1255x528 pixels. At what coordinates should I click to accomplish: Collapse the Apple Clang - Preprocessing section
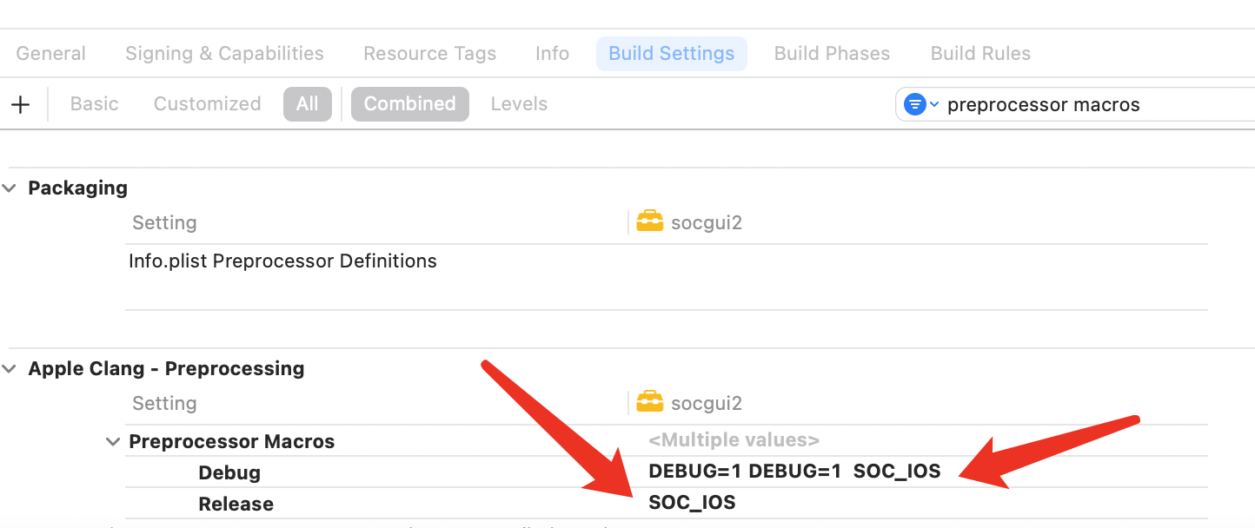(x=10, y=368)
